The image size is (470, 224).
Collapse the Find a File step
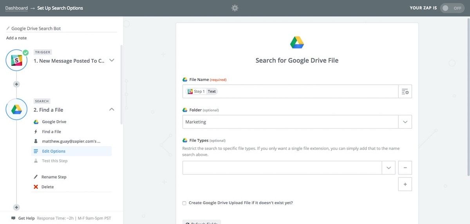point(112,110)
